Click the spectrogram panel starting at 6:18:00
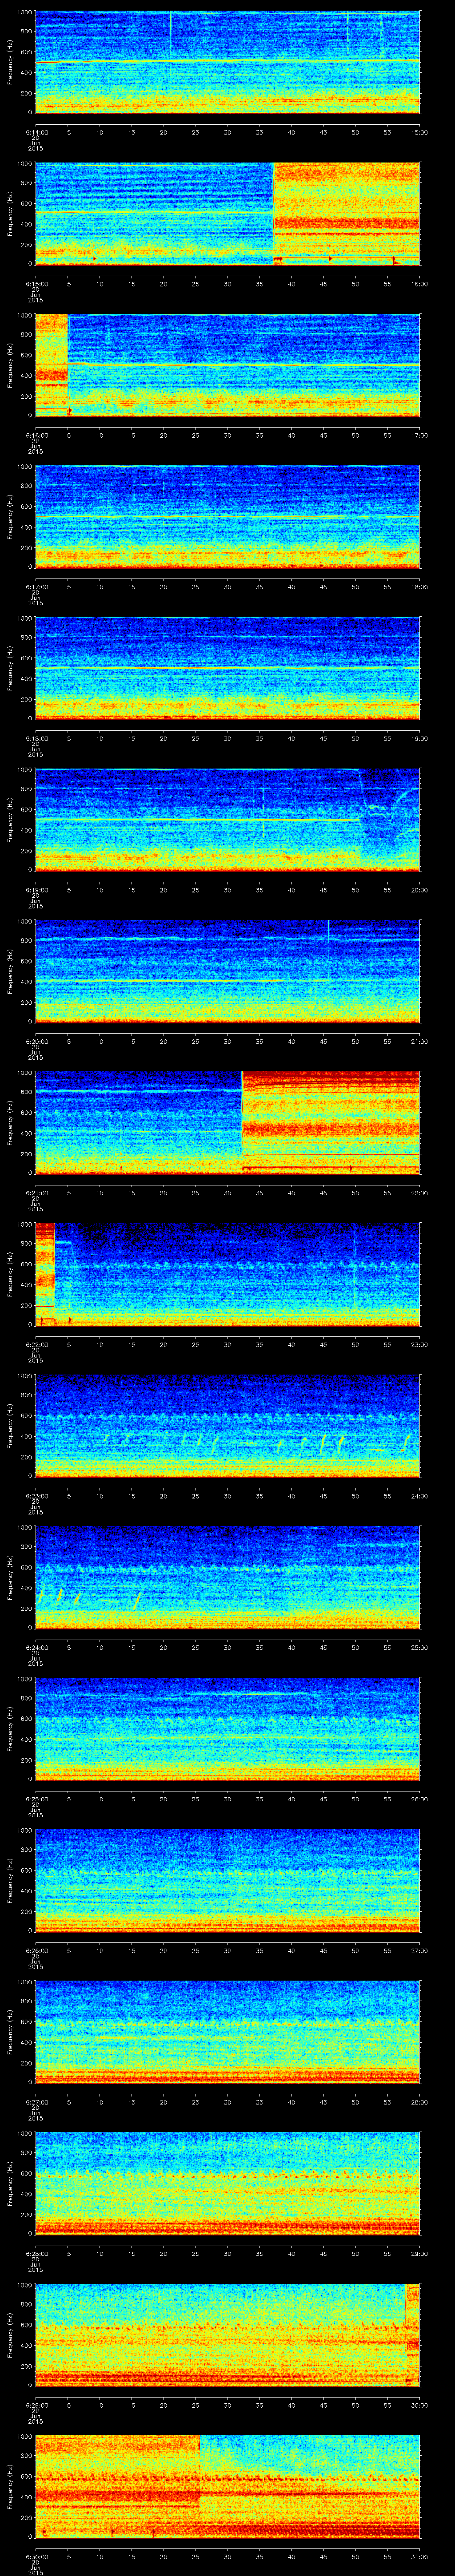Screen dimensions: 455x2576 227,668
